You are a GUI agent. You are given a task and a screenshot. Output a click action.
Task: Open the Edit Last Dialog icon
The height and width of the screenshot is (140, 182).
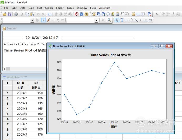click(49, 14)
